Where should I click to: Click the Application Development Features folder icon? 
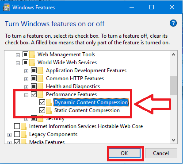tap(40, 70)
